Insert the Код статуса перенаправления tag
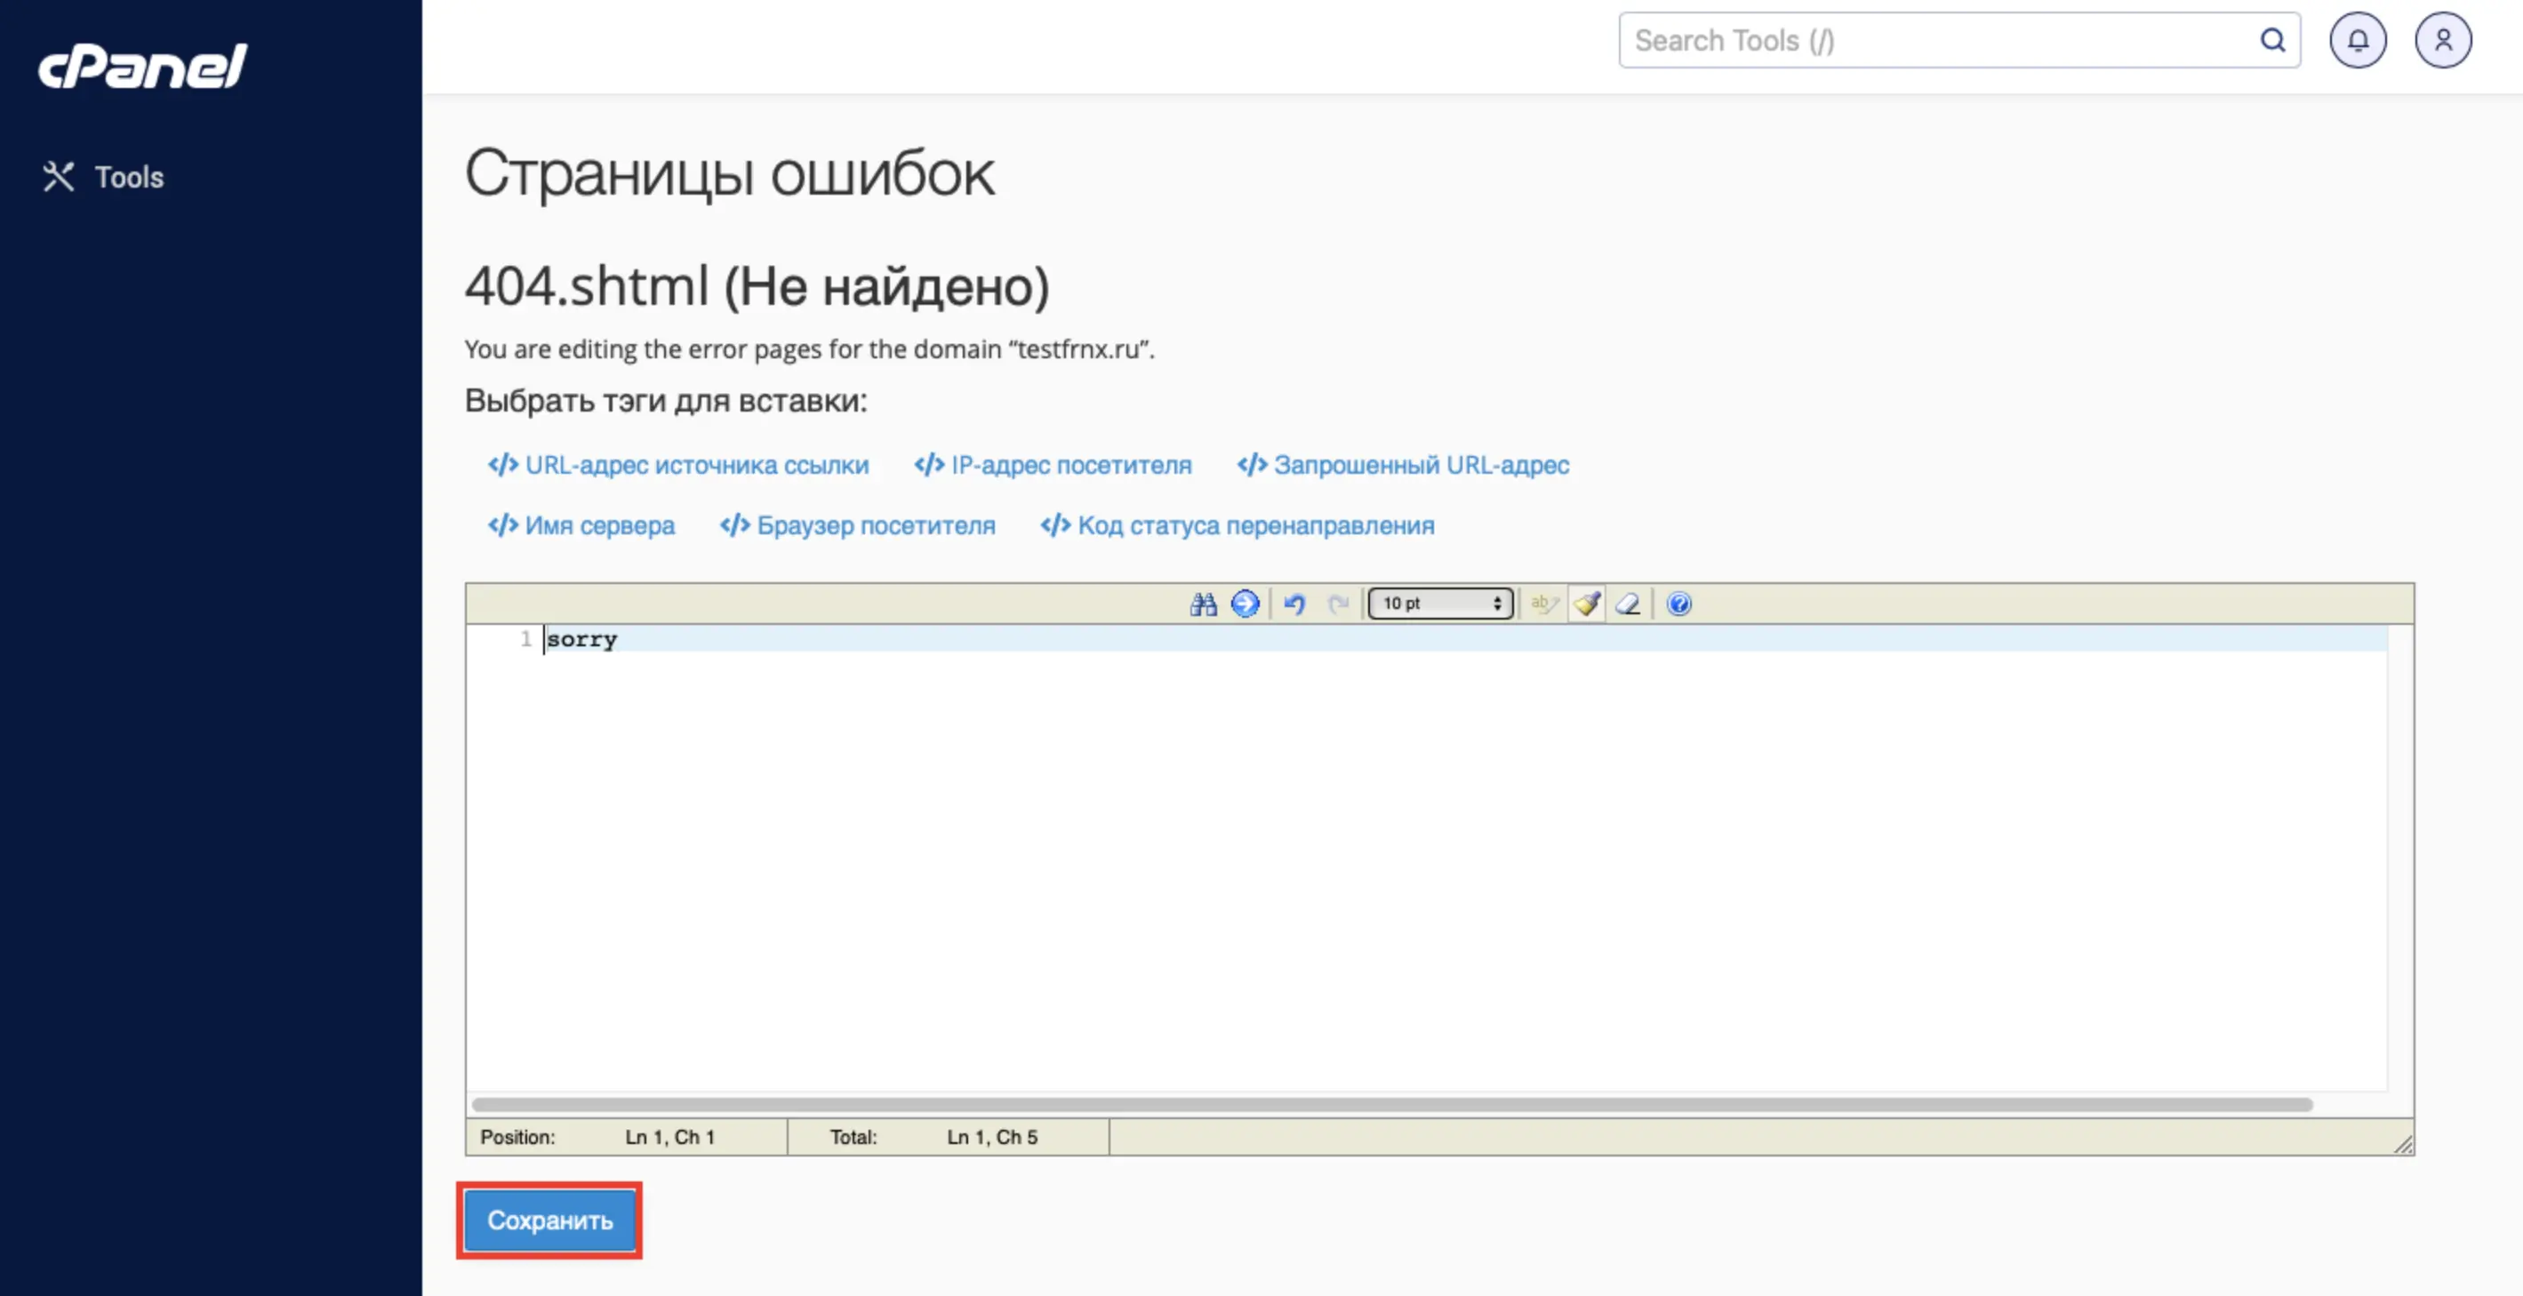2523x1296 pixels. click(x=1237, y=526)
